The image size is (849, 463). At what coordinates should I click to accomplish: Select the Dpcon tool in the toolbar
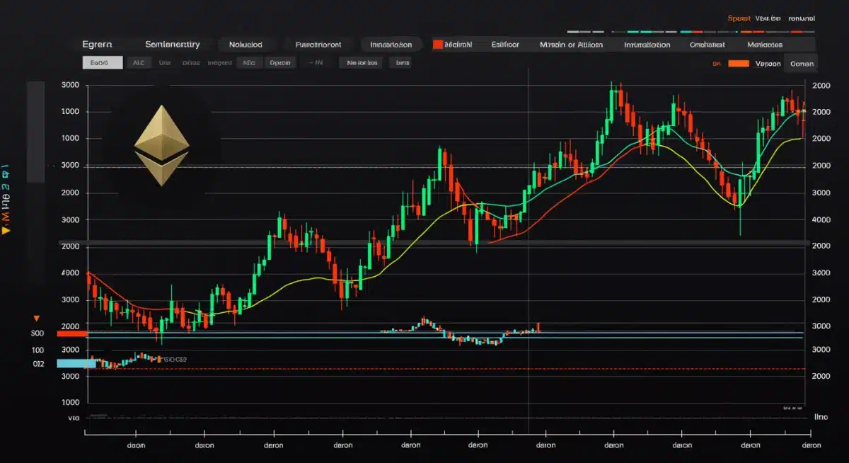[x=280, y=62]
